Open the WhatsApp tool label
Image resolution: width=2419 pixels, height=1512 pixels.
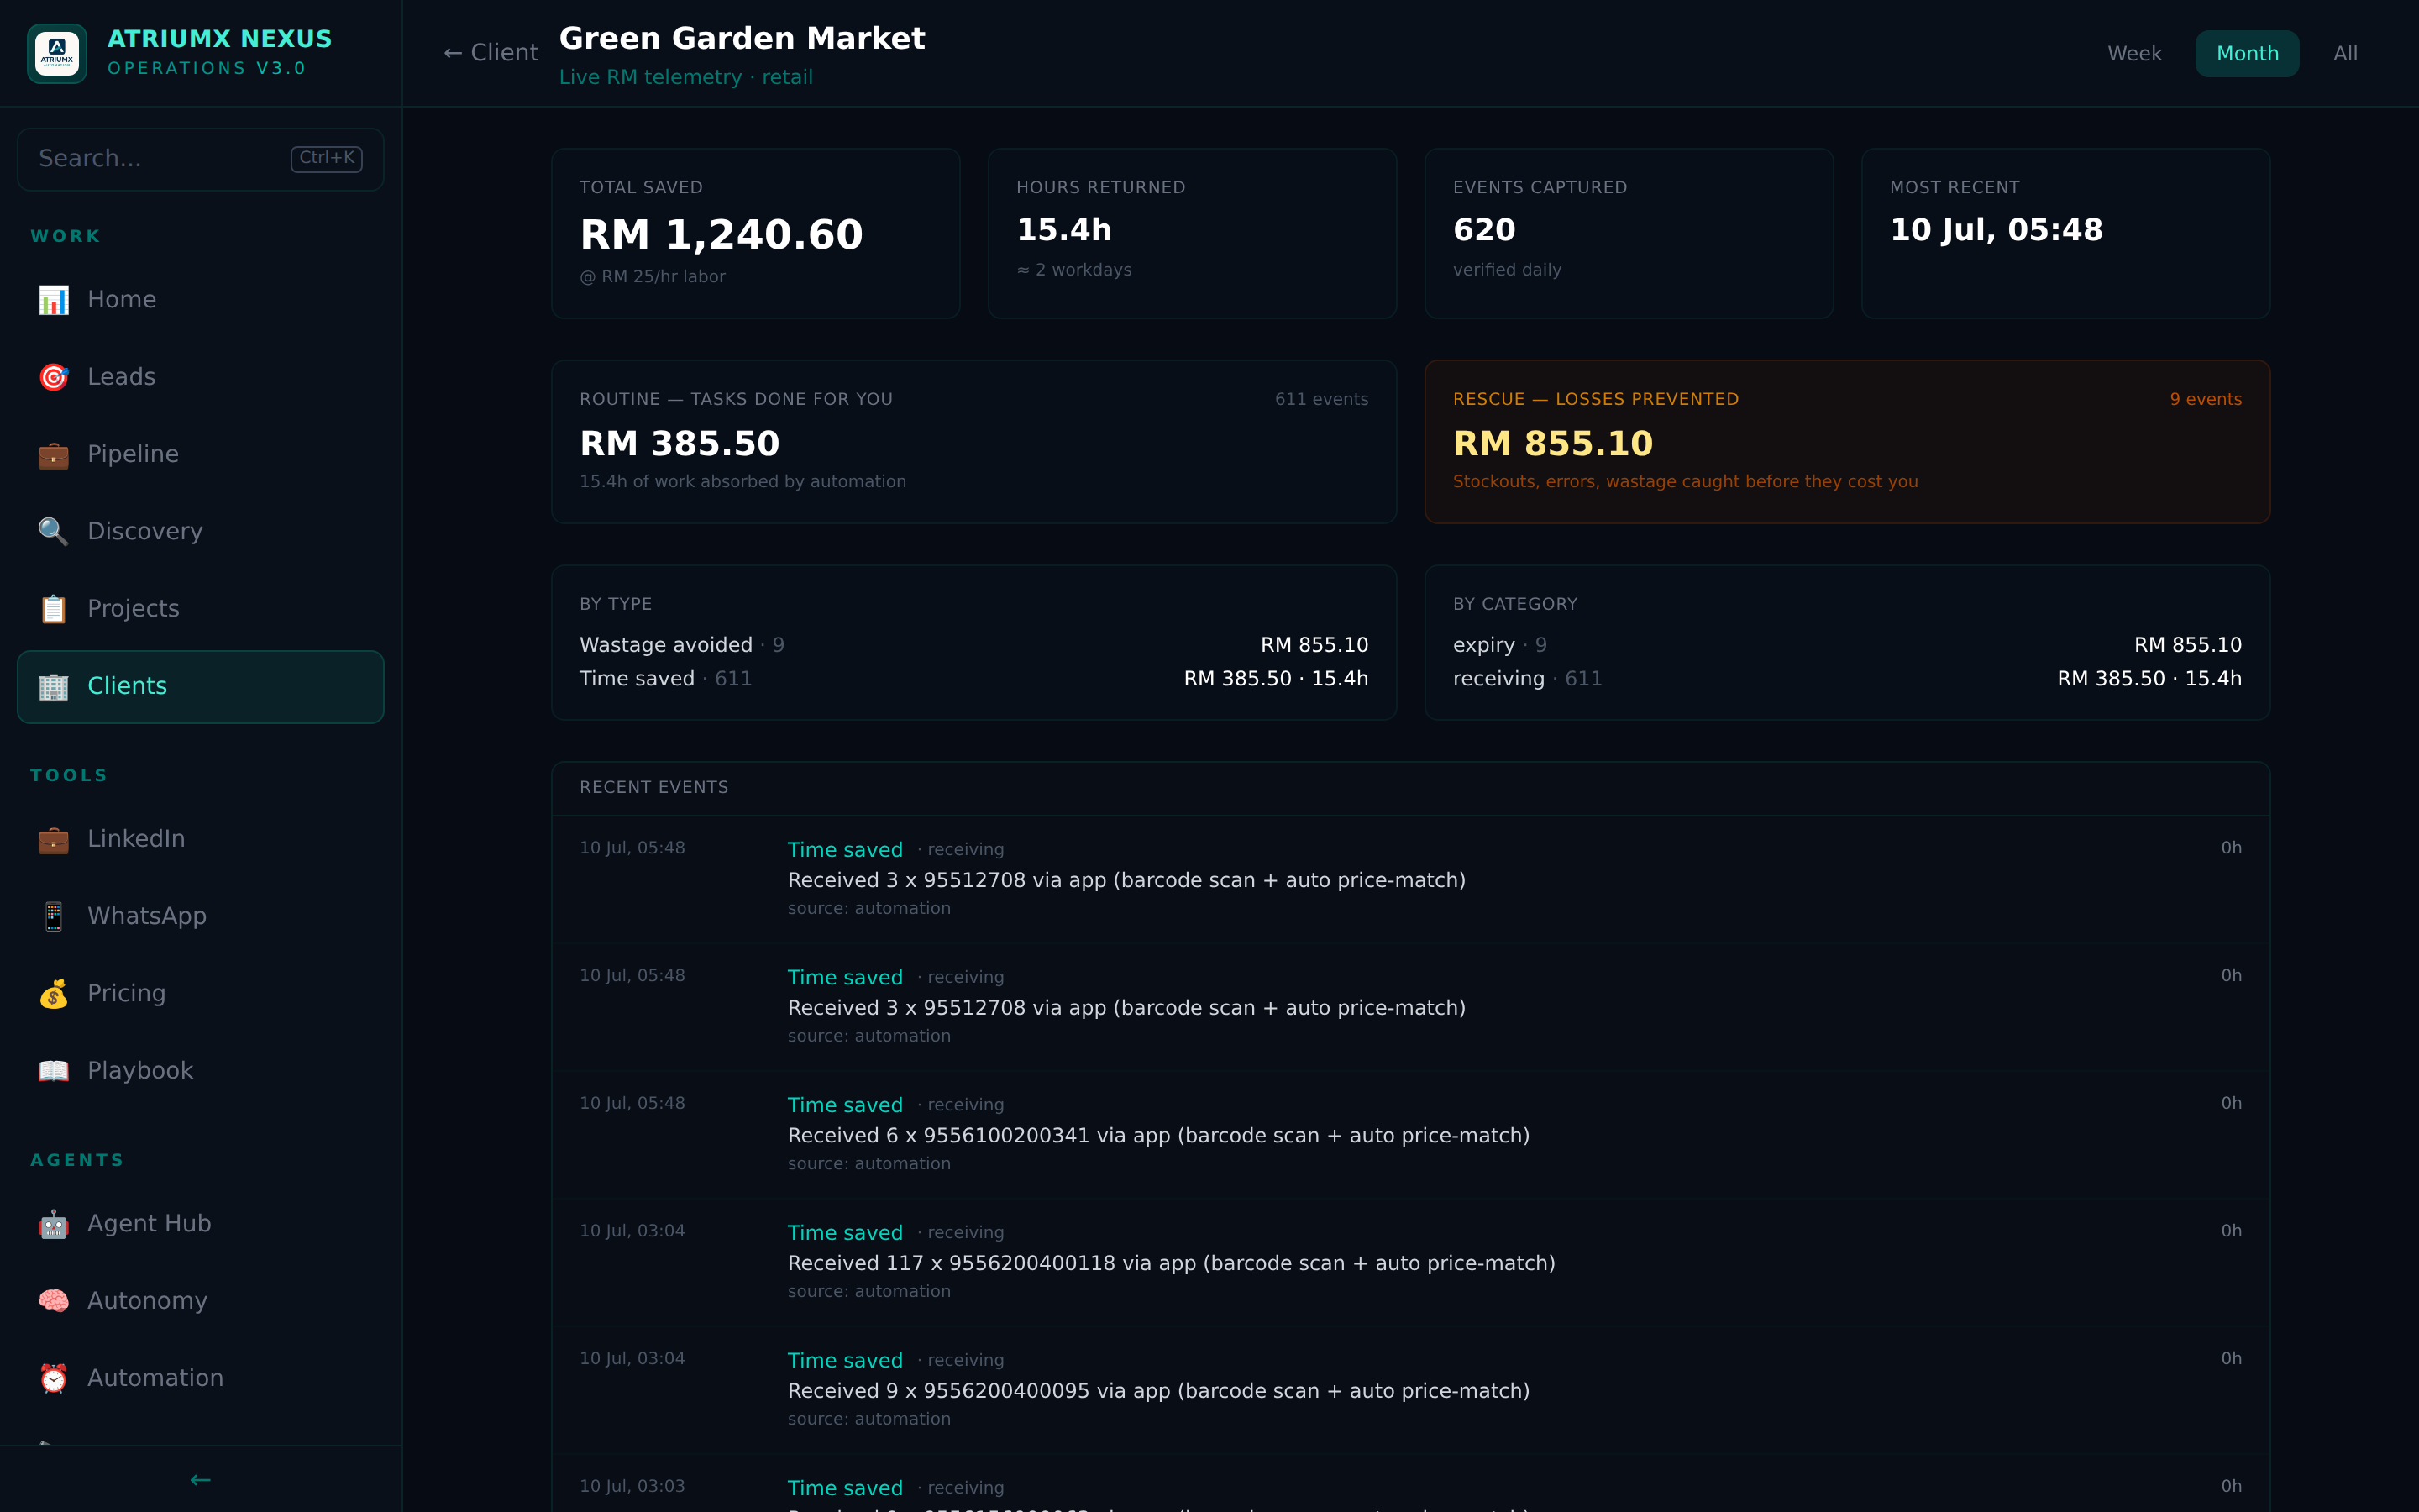[x=147, y=916]
